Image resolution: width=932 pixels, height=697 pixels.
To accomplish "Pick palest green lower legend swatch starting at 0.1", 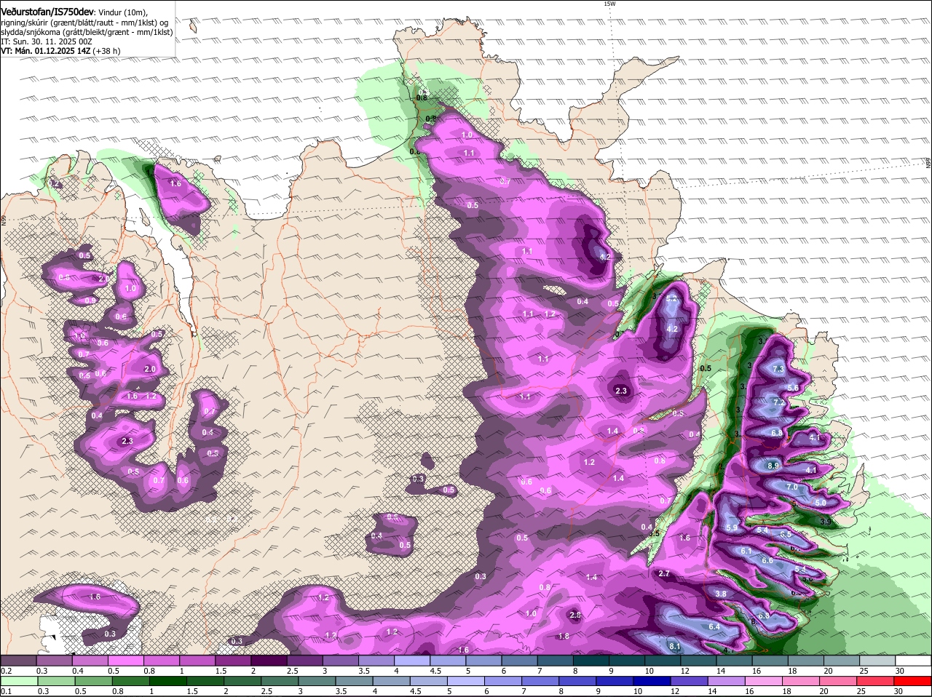I will (18, 681).
